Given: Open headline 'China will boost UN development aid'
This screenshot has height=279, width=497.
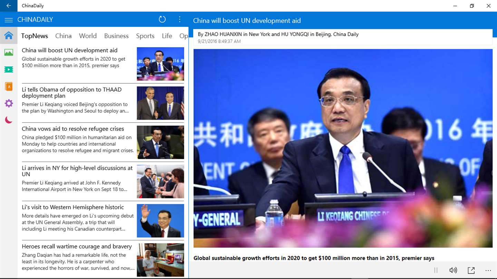Looking at the screenshot, I should pyautogui.click(x=70, y=50).
